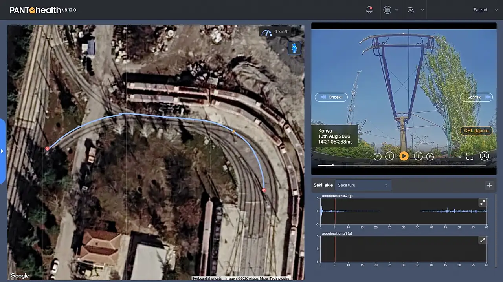Image resolution: width=503 pixels, height=282 pixels.
Task: Play the video
Action: point(404,156)
